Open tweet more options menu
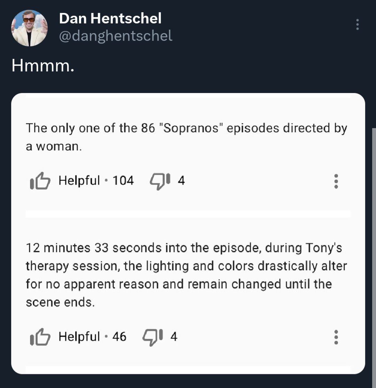The width and height of the screenshot is (376, 388). [x=357, y=25]
